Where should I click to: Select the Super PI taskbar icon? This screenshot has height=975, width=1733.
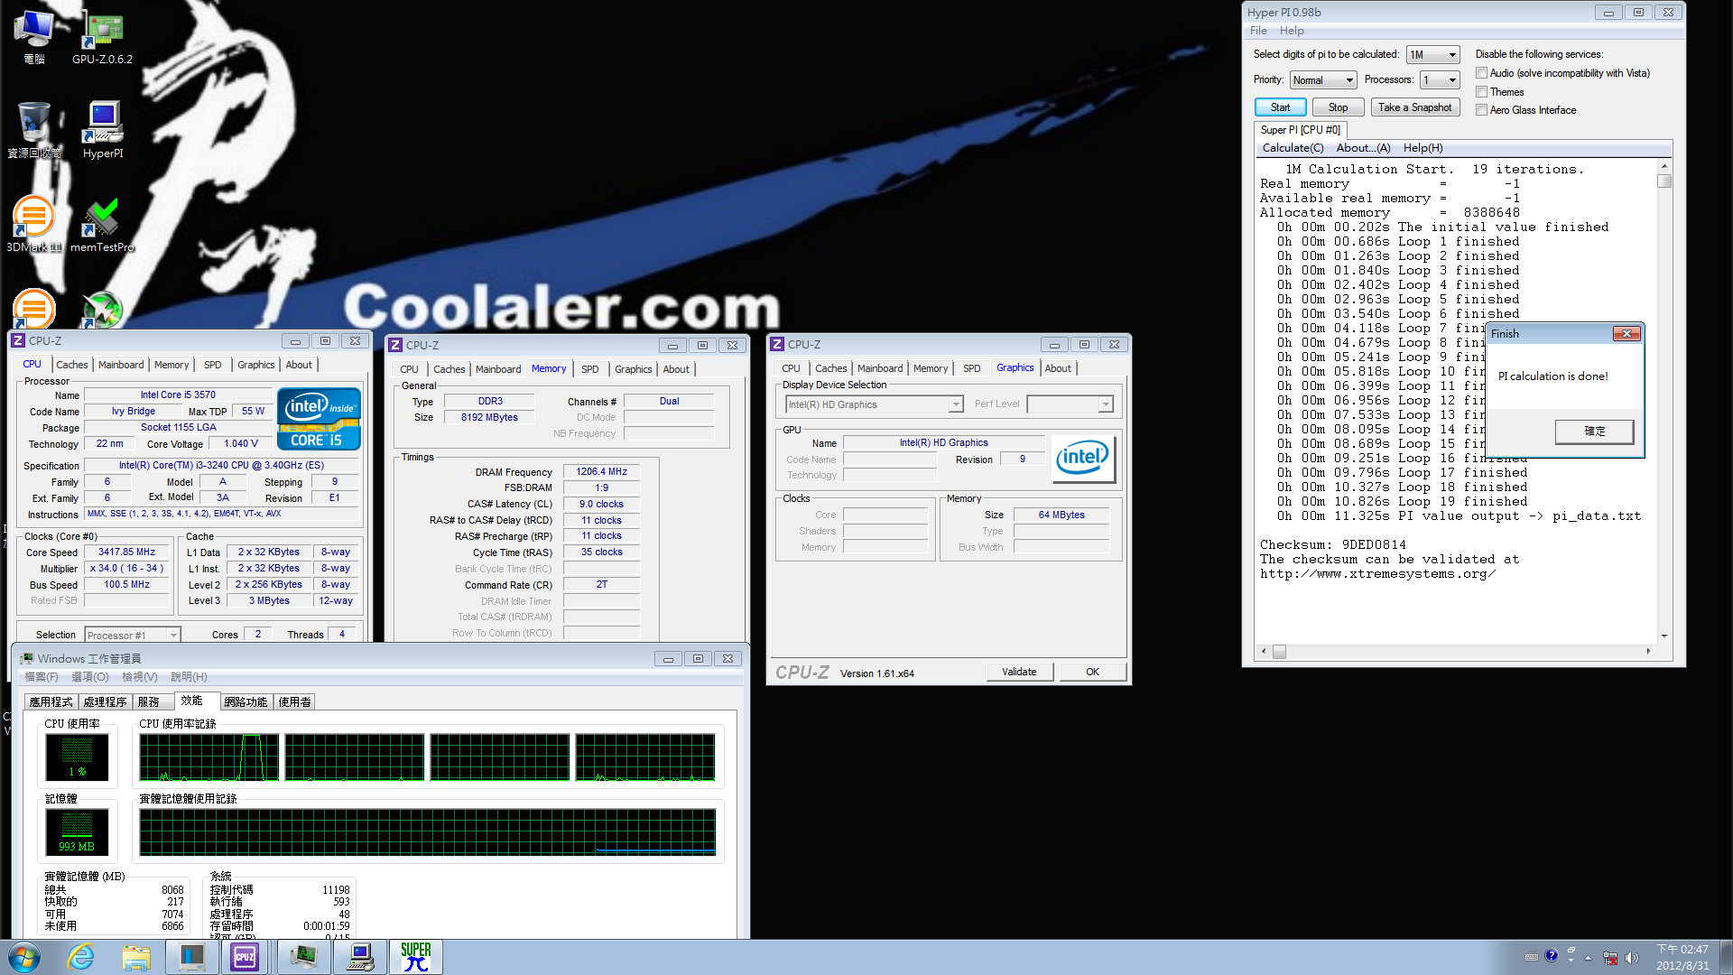pos(415,957)
